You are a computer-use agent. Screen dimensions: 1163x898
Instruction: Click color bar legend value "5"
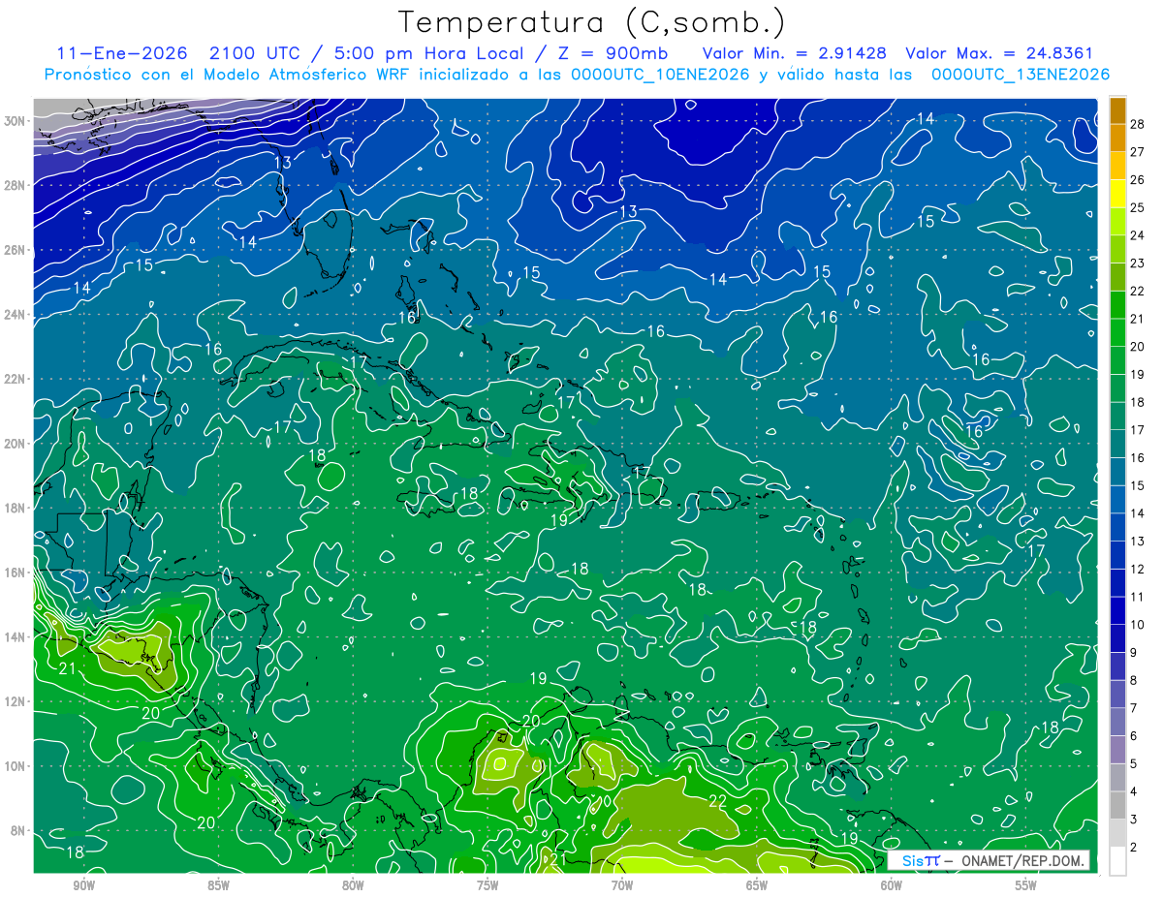tap(1134, 763)
